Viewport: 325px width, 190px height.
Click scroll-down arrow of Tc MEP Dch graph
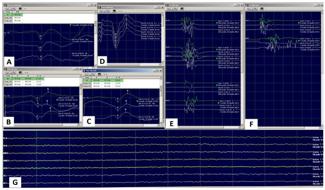(x=322, y=125)
